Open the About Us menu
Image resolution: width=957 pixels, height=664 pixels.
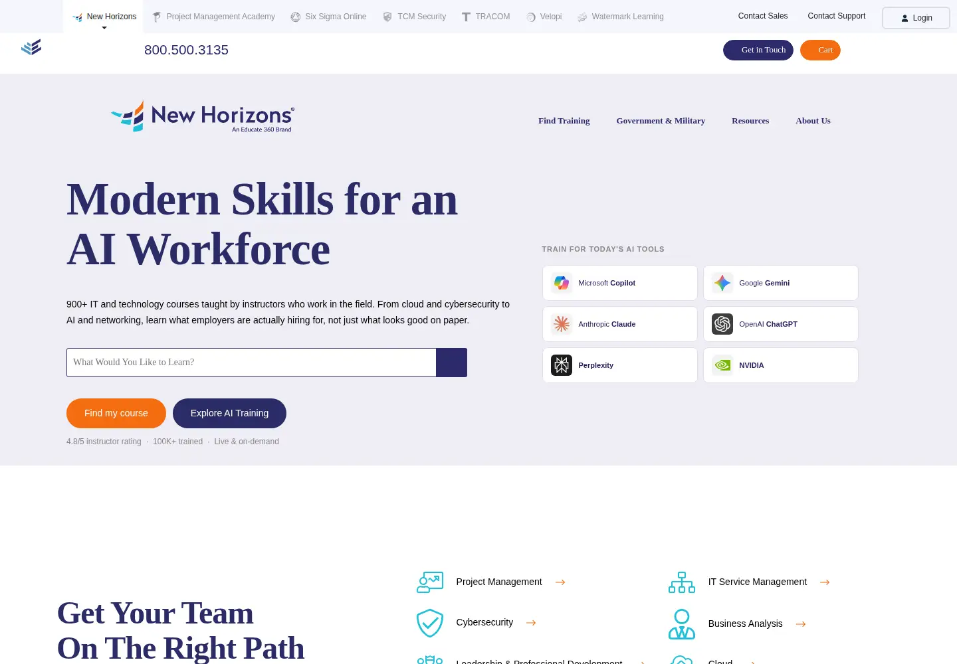click(813, 121)
